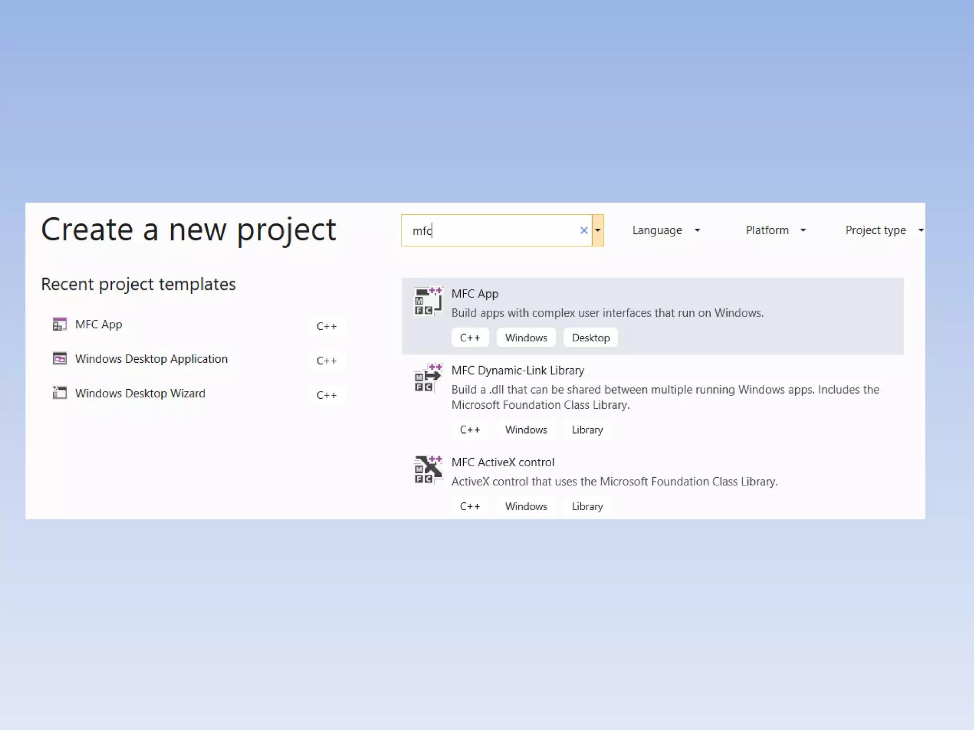Image resolution: width=974 pixels, height=730 pixels.
Task: Clear the search box with the X icon
Action: (x=584, y=231)
